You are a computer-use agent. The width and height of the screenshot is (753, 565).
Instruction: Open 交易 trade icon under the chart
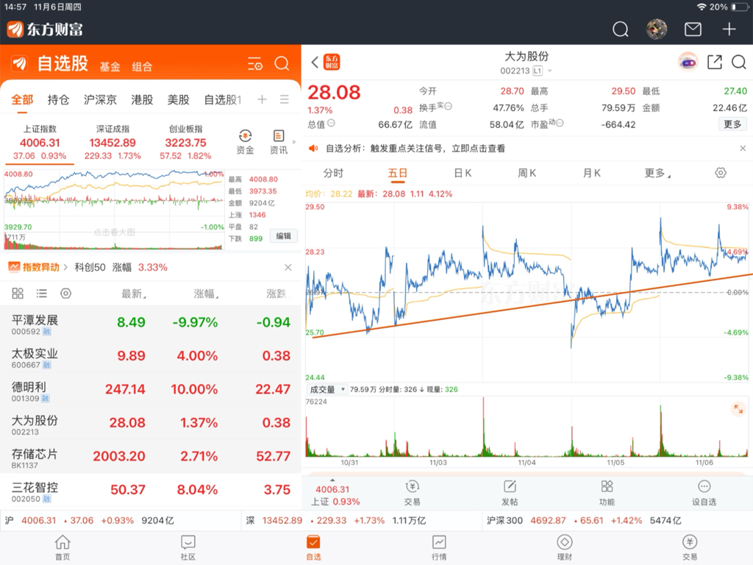[x=412, y=493]
